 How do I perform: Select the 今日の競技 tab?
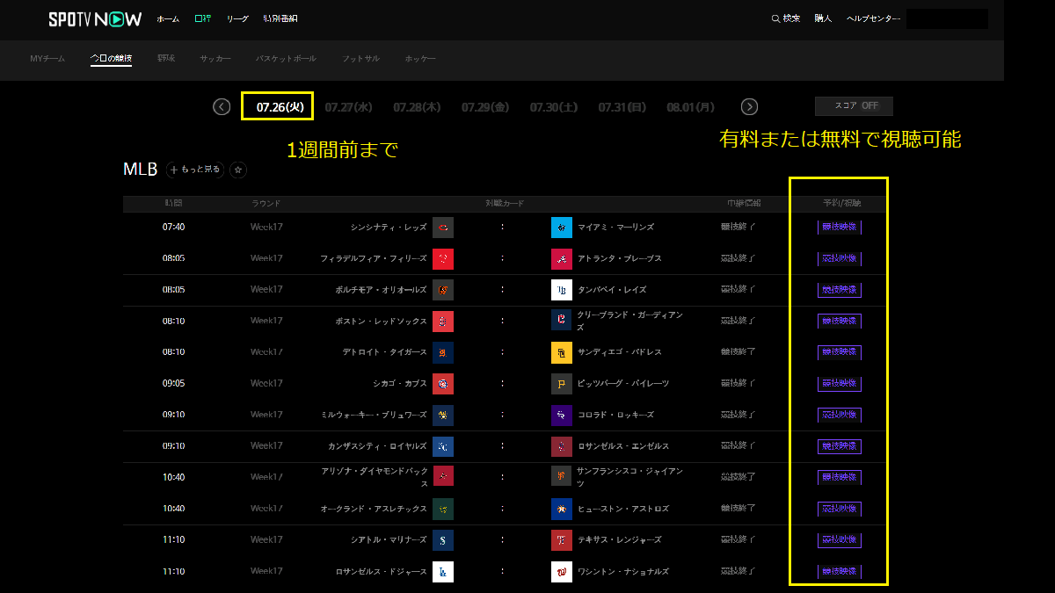coord(111,59)
